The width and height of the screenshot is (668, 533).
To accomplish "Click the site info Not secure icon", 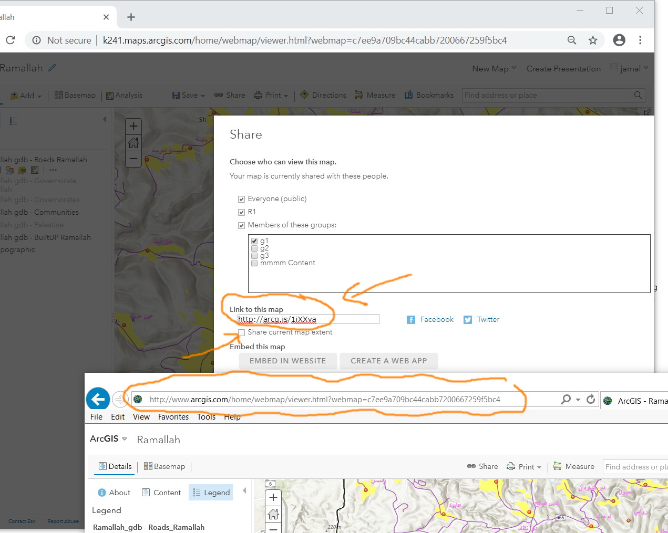I will (x=36, y=40).
